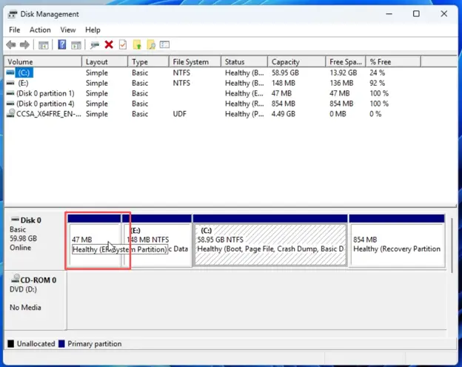462x367 pixels.
Task: Click drive icon beside Disk 0 partition 4
Action: pos(10,104)
